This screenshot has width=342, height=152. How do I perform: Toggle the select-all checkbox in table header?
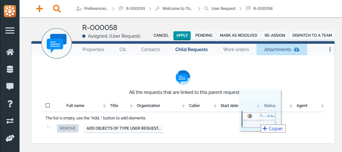(48, 105)
